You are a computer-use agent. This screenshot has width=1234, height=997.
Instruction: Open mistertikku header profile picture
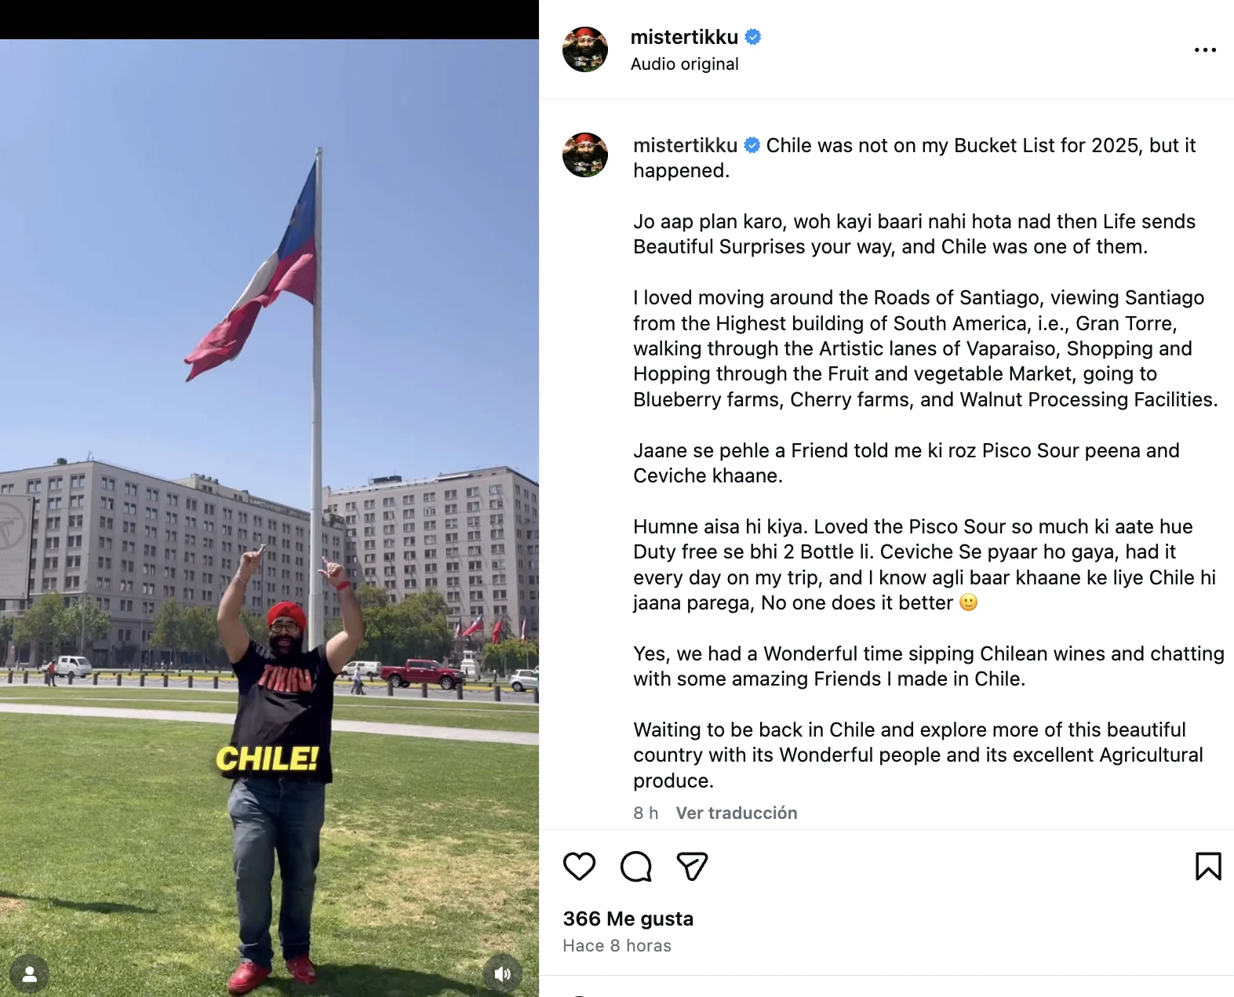click(x=585, y=49)
